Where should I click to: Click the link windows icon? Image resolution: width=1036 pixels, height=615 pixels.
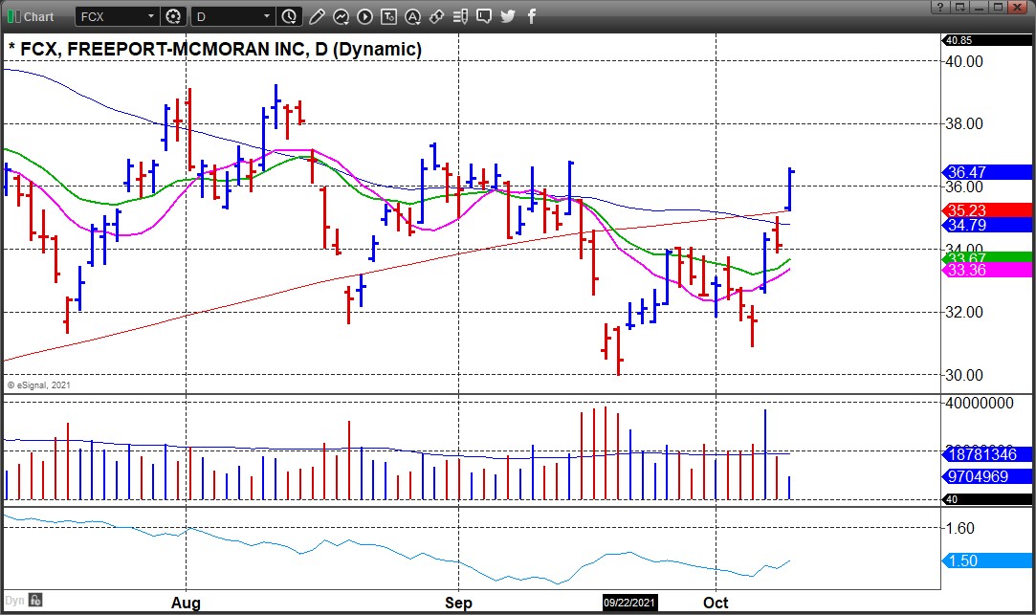coord(436,16)
